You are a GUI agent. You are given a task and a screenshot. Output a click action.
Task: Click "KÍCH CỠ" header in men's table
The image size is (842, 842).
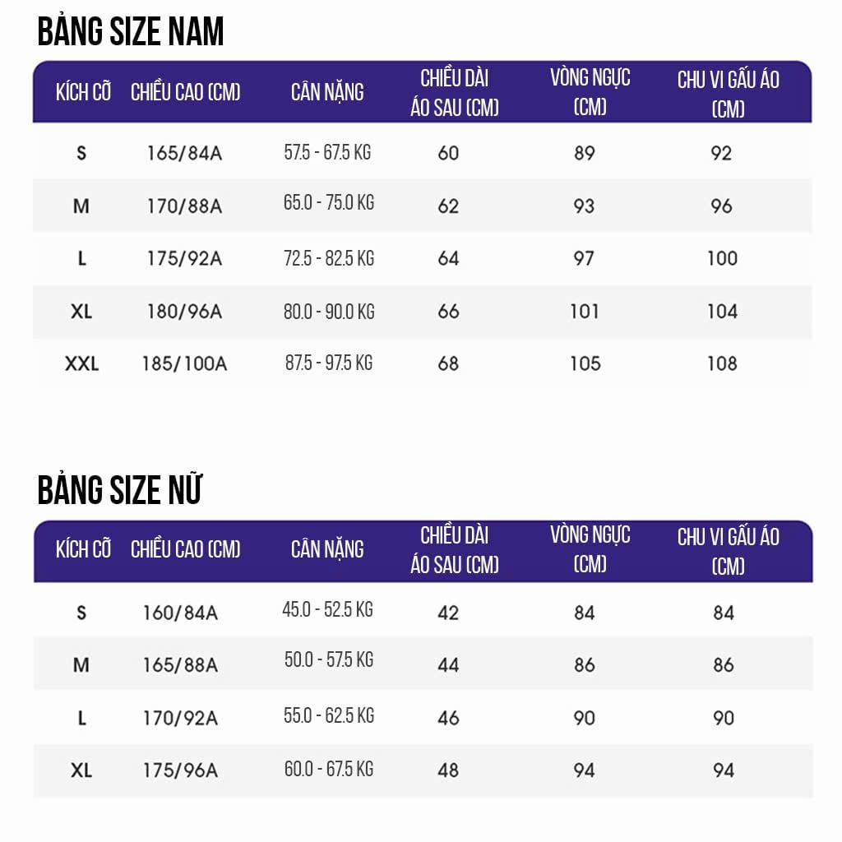pyautogui.click(x=83, y=91)
